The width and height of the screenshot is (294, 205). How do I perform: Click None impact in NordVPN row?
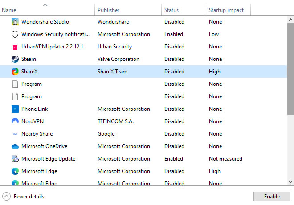coord(216,121)
